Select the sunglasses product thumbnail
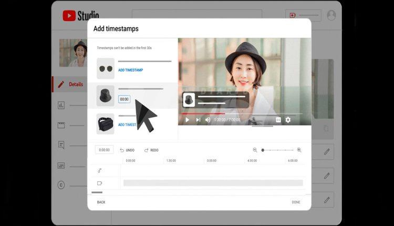 tap(106, 68)
